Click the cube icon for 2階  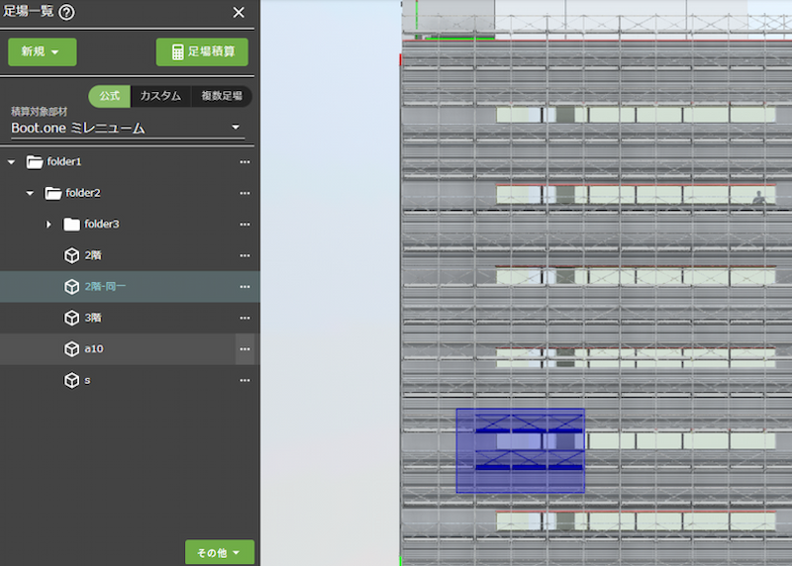(71, 255)
